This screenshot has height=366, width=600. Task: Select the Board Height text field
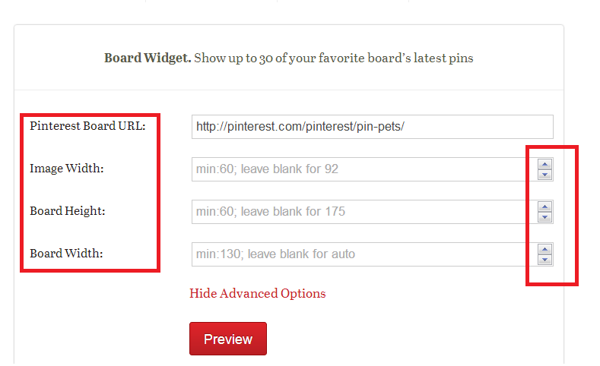click(x=357, y=212)
